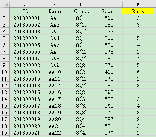The image size is (156, 137).
Task: Select score cell 575
Action: [x=109, y=113]
